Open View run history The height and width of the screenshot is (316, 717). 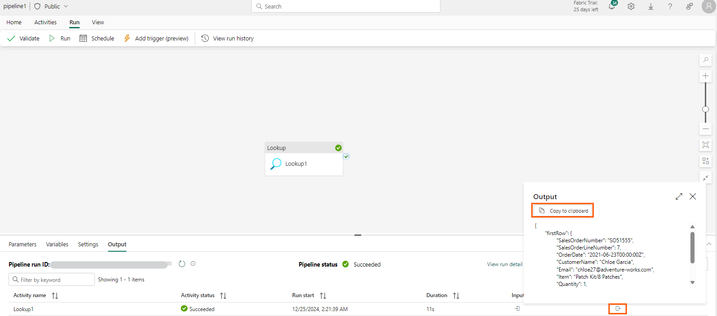click(228, 39)
